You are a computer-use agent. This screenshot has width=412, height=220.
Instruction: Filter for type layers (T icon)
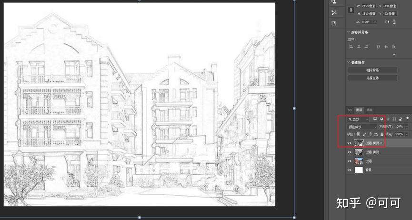pyautogui.click(x=388, y=120)
